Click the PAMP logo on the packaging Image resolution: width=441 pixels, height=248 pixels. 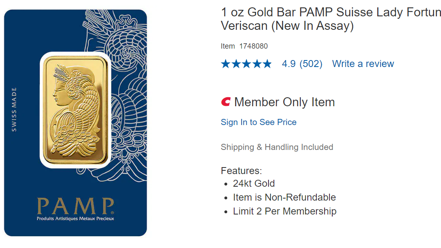click(x=75, y=206)
